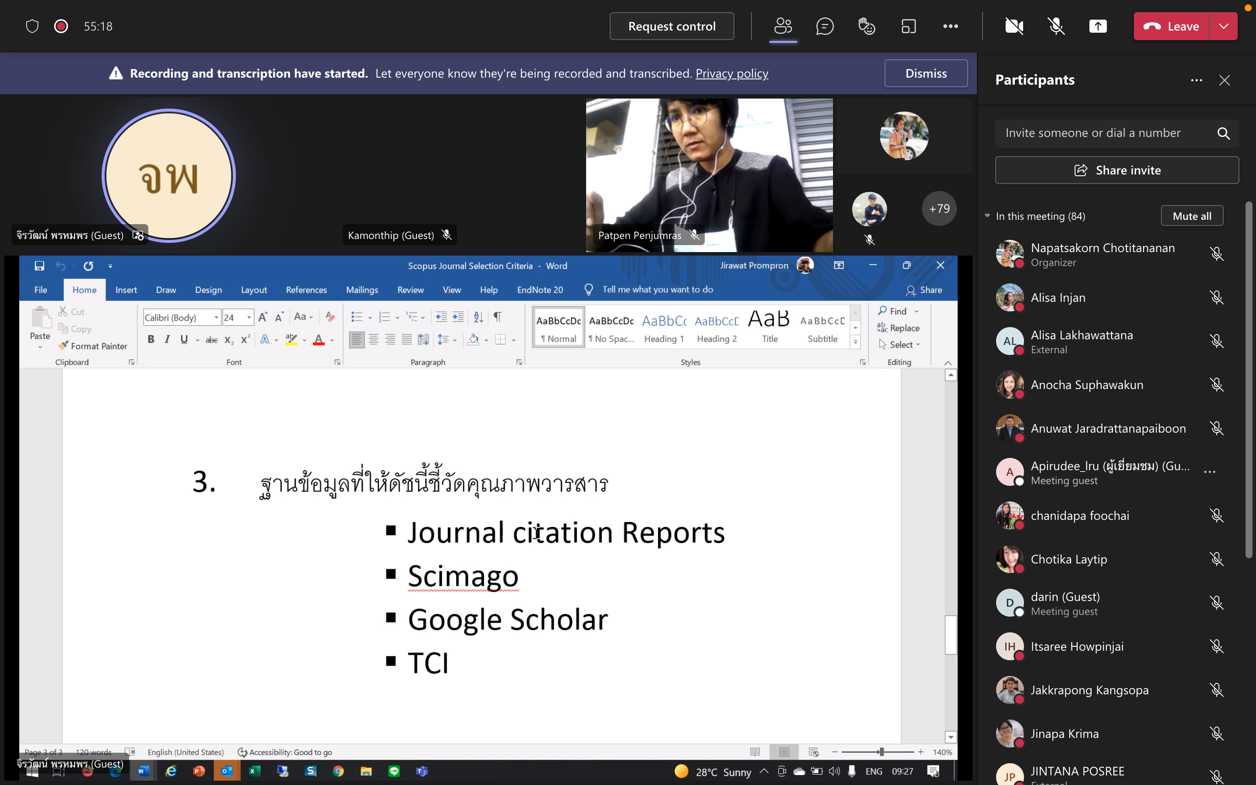Open the File menu in Word
Image resolution: width=1256 pixels, height=785 pixels.
tap(41, 290)
